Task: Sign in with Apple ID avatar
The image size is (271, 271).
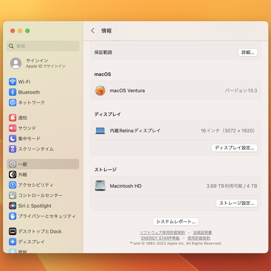Action: pyautogui.click(x=16, y=63)
